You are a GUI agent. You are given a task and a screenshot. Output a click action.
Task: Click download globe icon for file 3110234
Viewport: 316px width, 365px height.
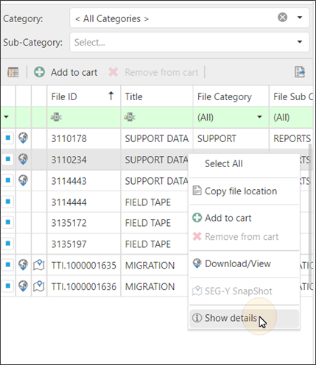coord(24,159)
